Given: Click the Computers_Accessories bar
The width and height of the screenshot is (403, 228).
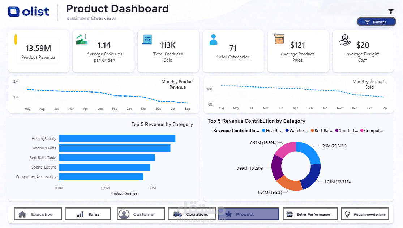Looking at the screenshot, I should pyautogui.click(x=101, y=177).
